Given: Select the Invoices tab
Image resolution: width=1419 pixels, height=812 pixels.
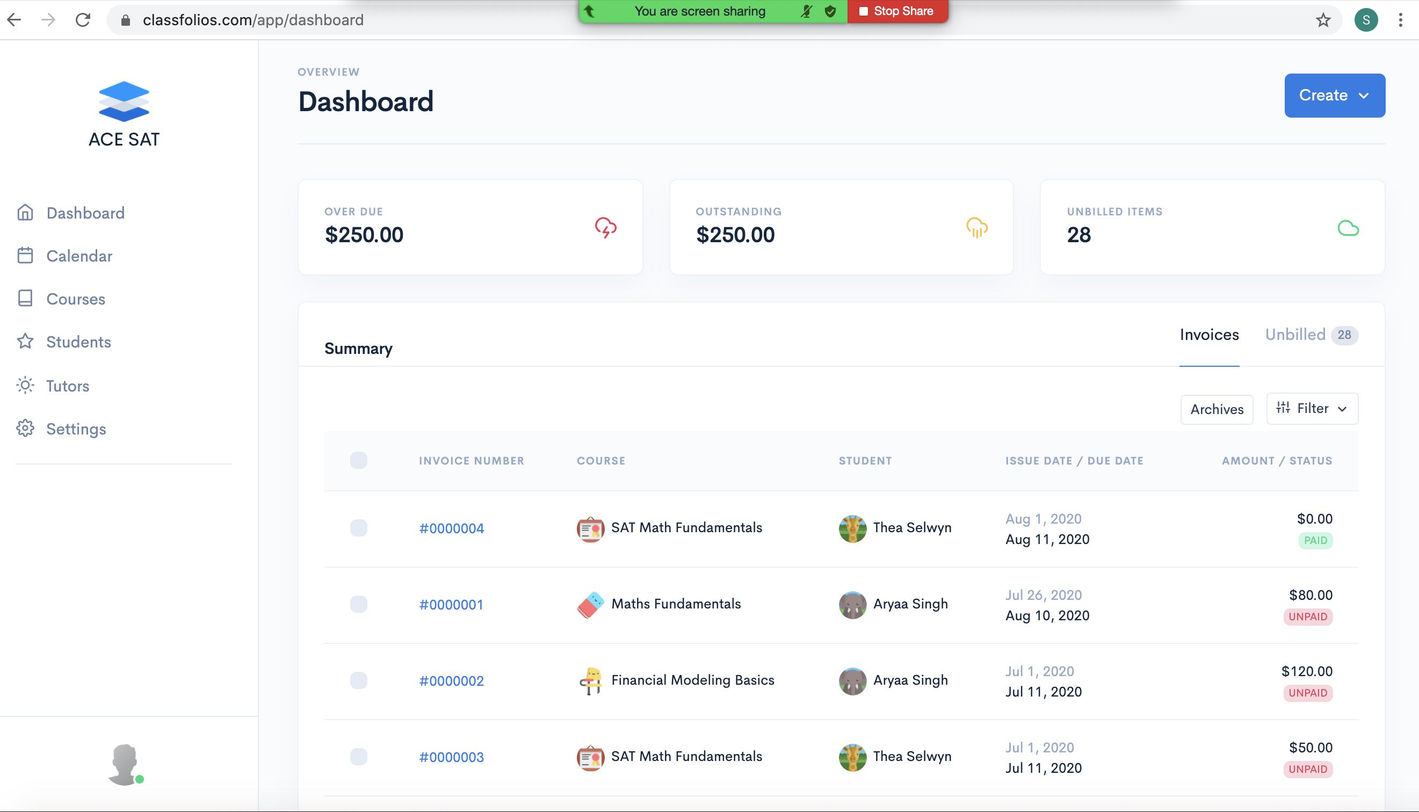Looking at the screenshot, I should click(x=1209, y=335).
